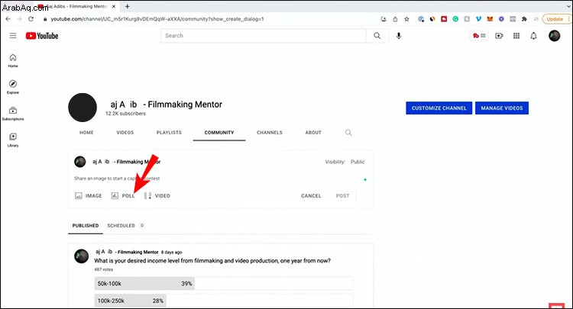The width and height of the screenshot is (573, 309).
Task: Click the search magnifier button
Action: coord(377,36)
